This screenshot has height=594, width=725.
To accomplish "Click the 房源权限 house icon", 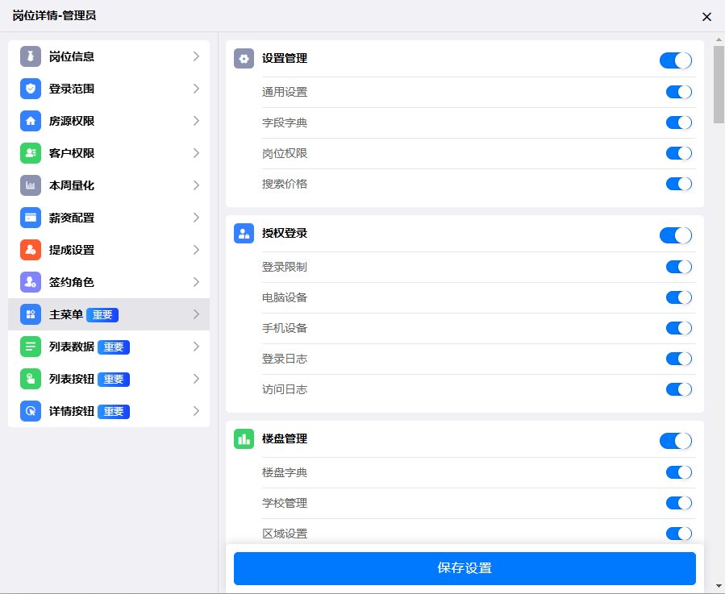I will click(31, 121).
